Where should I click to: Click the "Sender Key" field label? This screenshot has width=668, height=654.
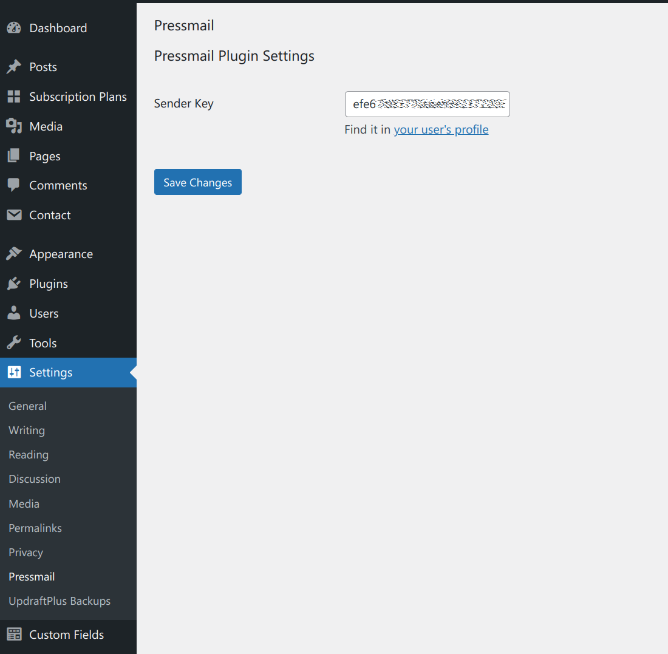(x=183, y=103)
